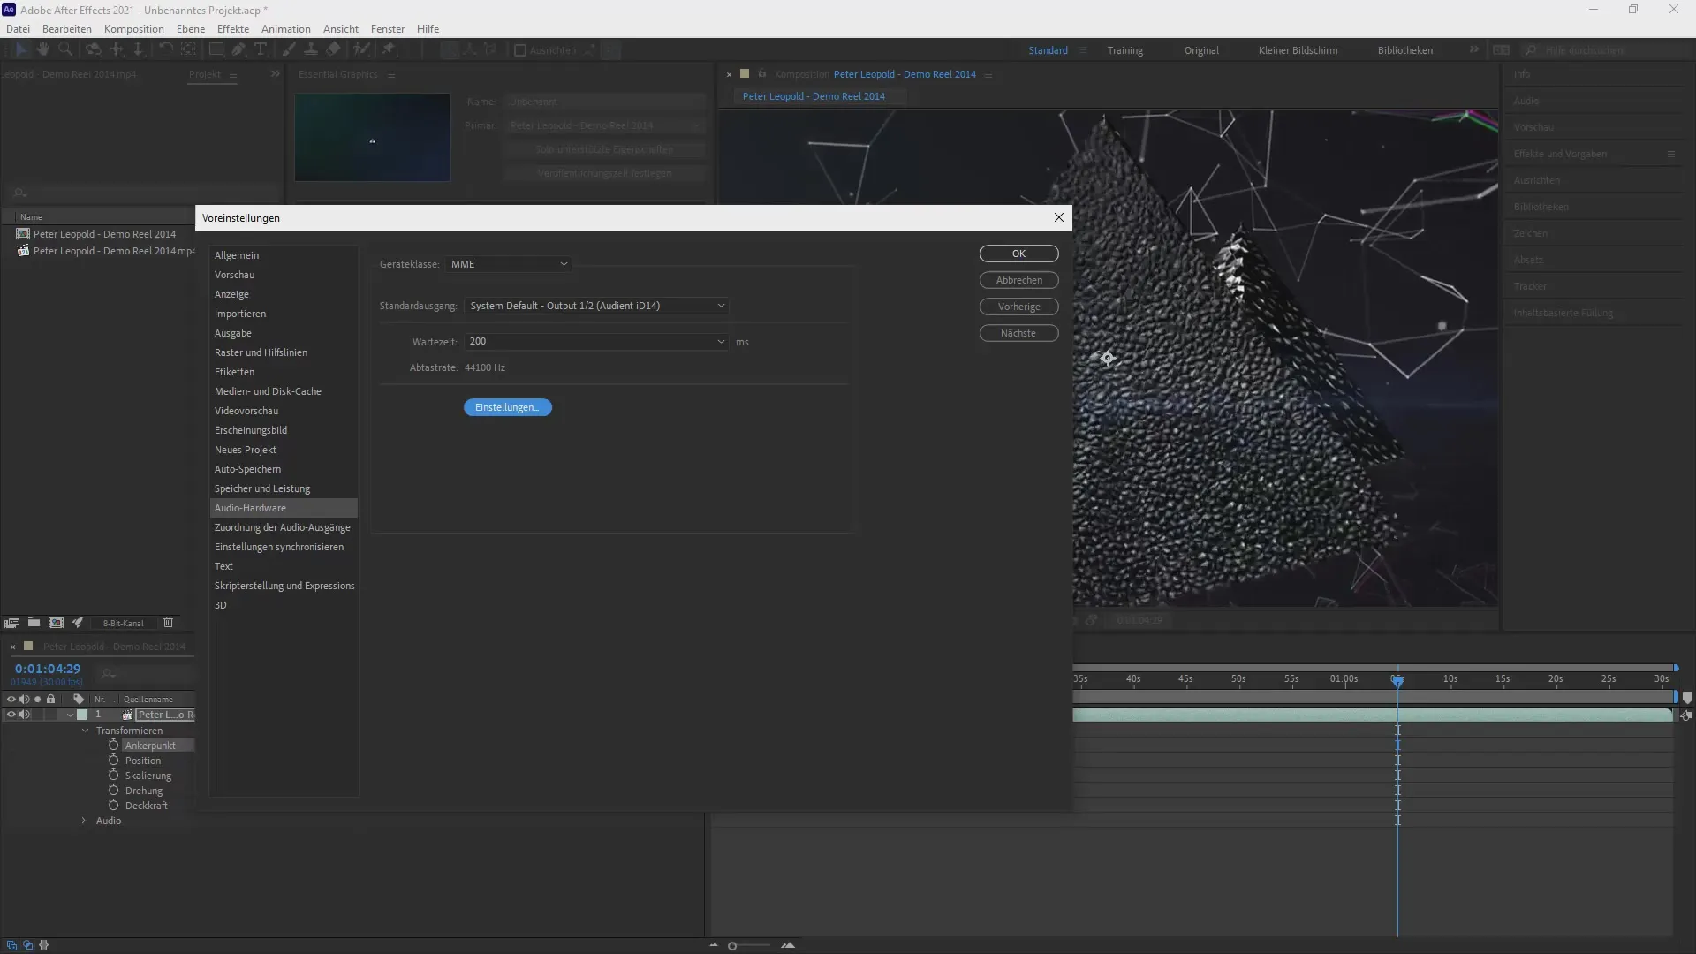
Task: Click the trash icon in Project panel
Action: pyautogui.click(x=168, y=623)
